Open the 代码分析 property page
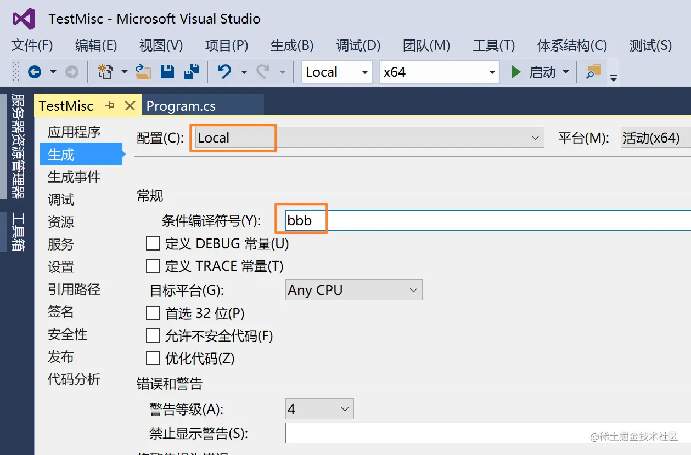This screenshot has width=691, height=455. [74, 379]
